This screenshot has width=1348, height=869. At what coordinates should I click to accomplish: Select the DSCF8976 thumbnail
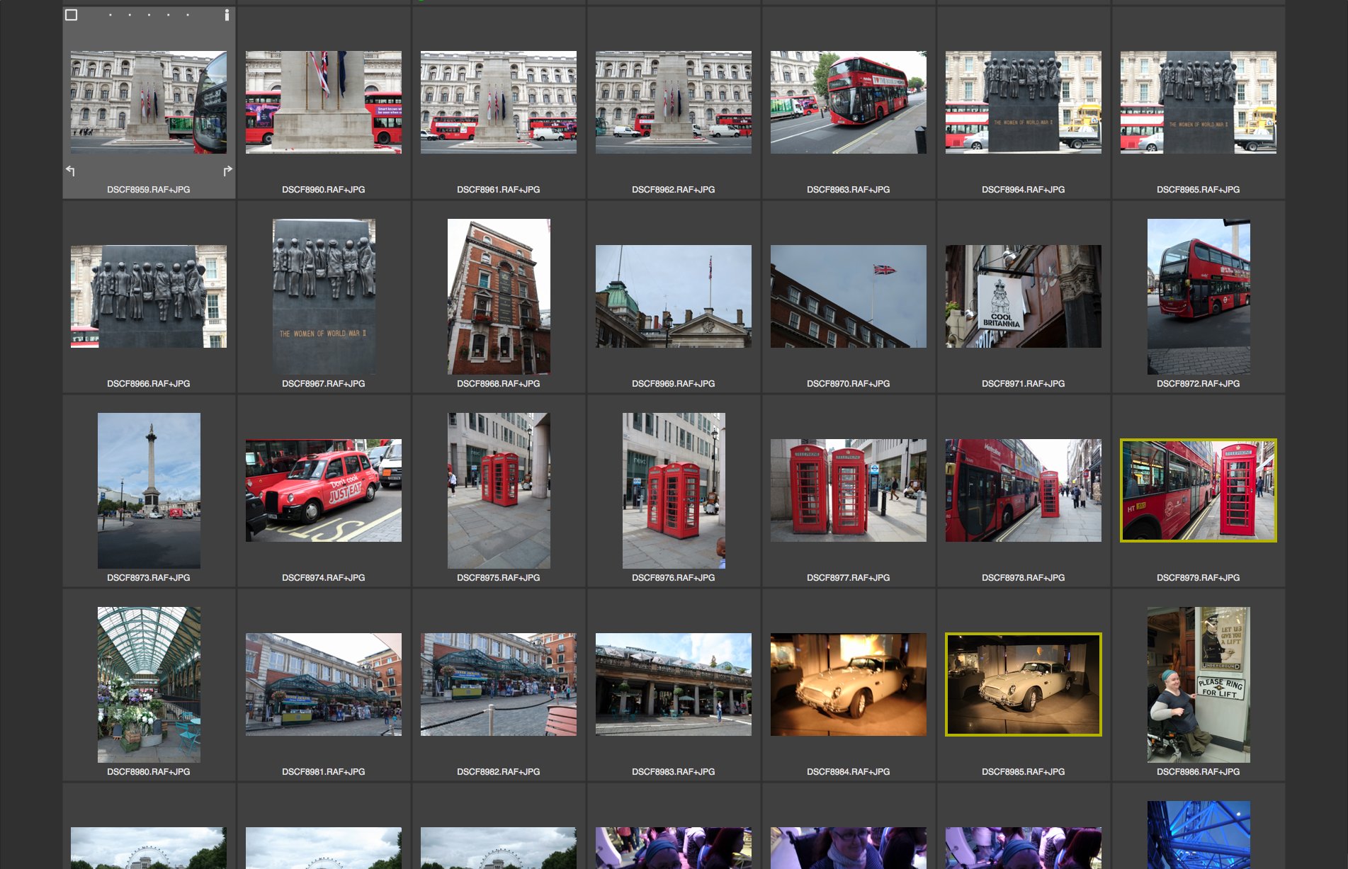coord(674,490)
